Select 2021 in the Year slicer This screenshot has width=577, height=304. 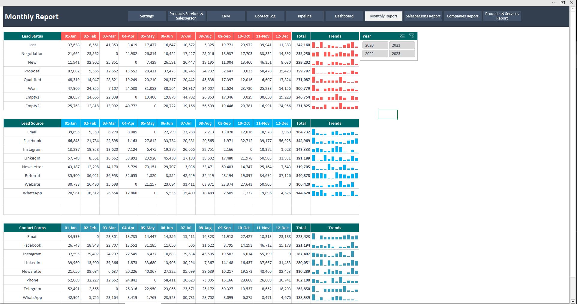pyautogui.click(x=402, y=45)
